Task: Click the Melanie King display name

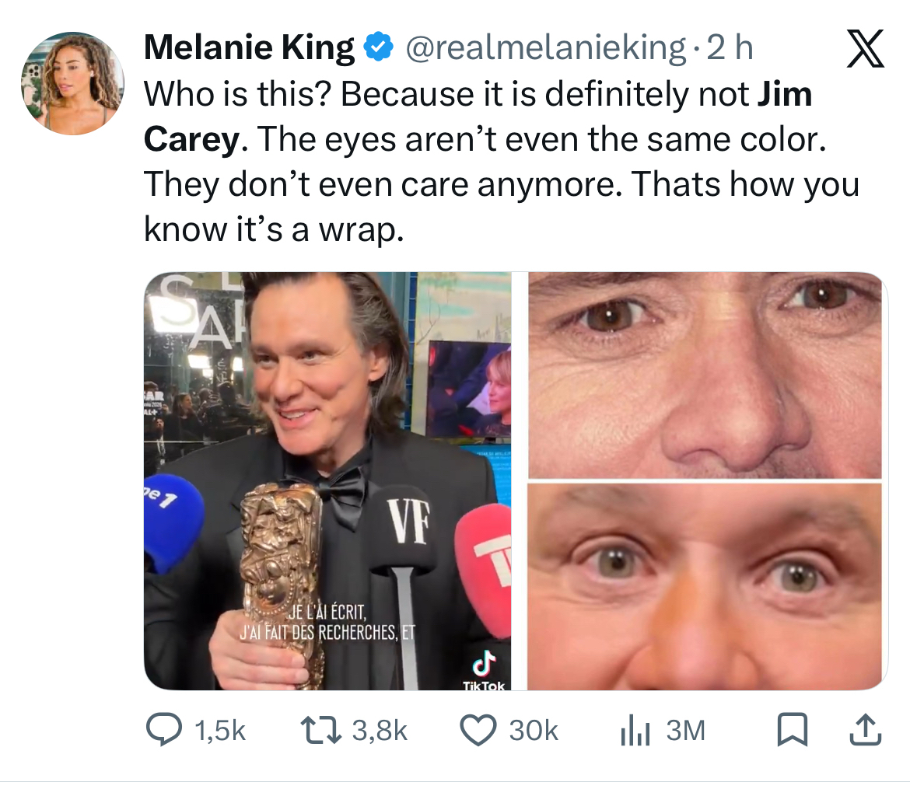Action: (249, 49)
